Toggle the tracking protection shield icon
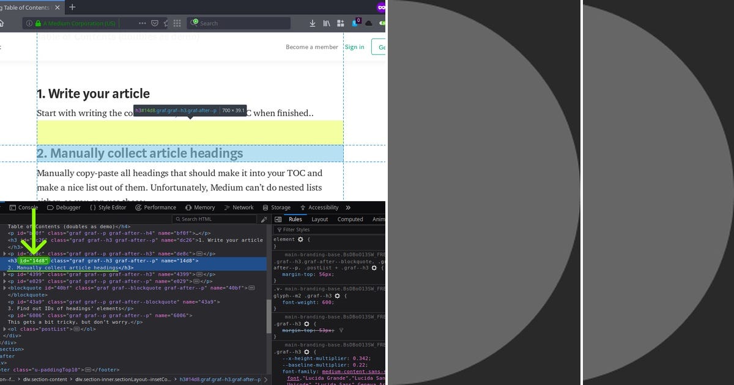Screen dimensions: 734x385 coord(29,23)
